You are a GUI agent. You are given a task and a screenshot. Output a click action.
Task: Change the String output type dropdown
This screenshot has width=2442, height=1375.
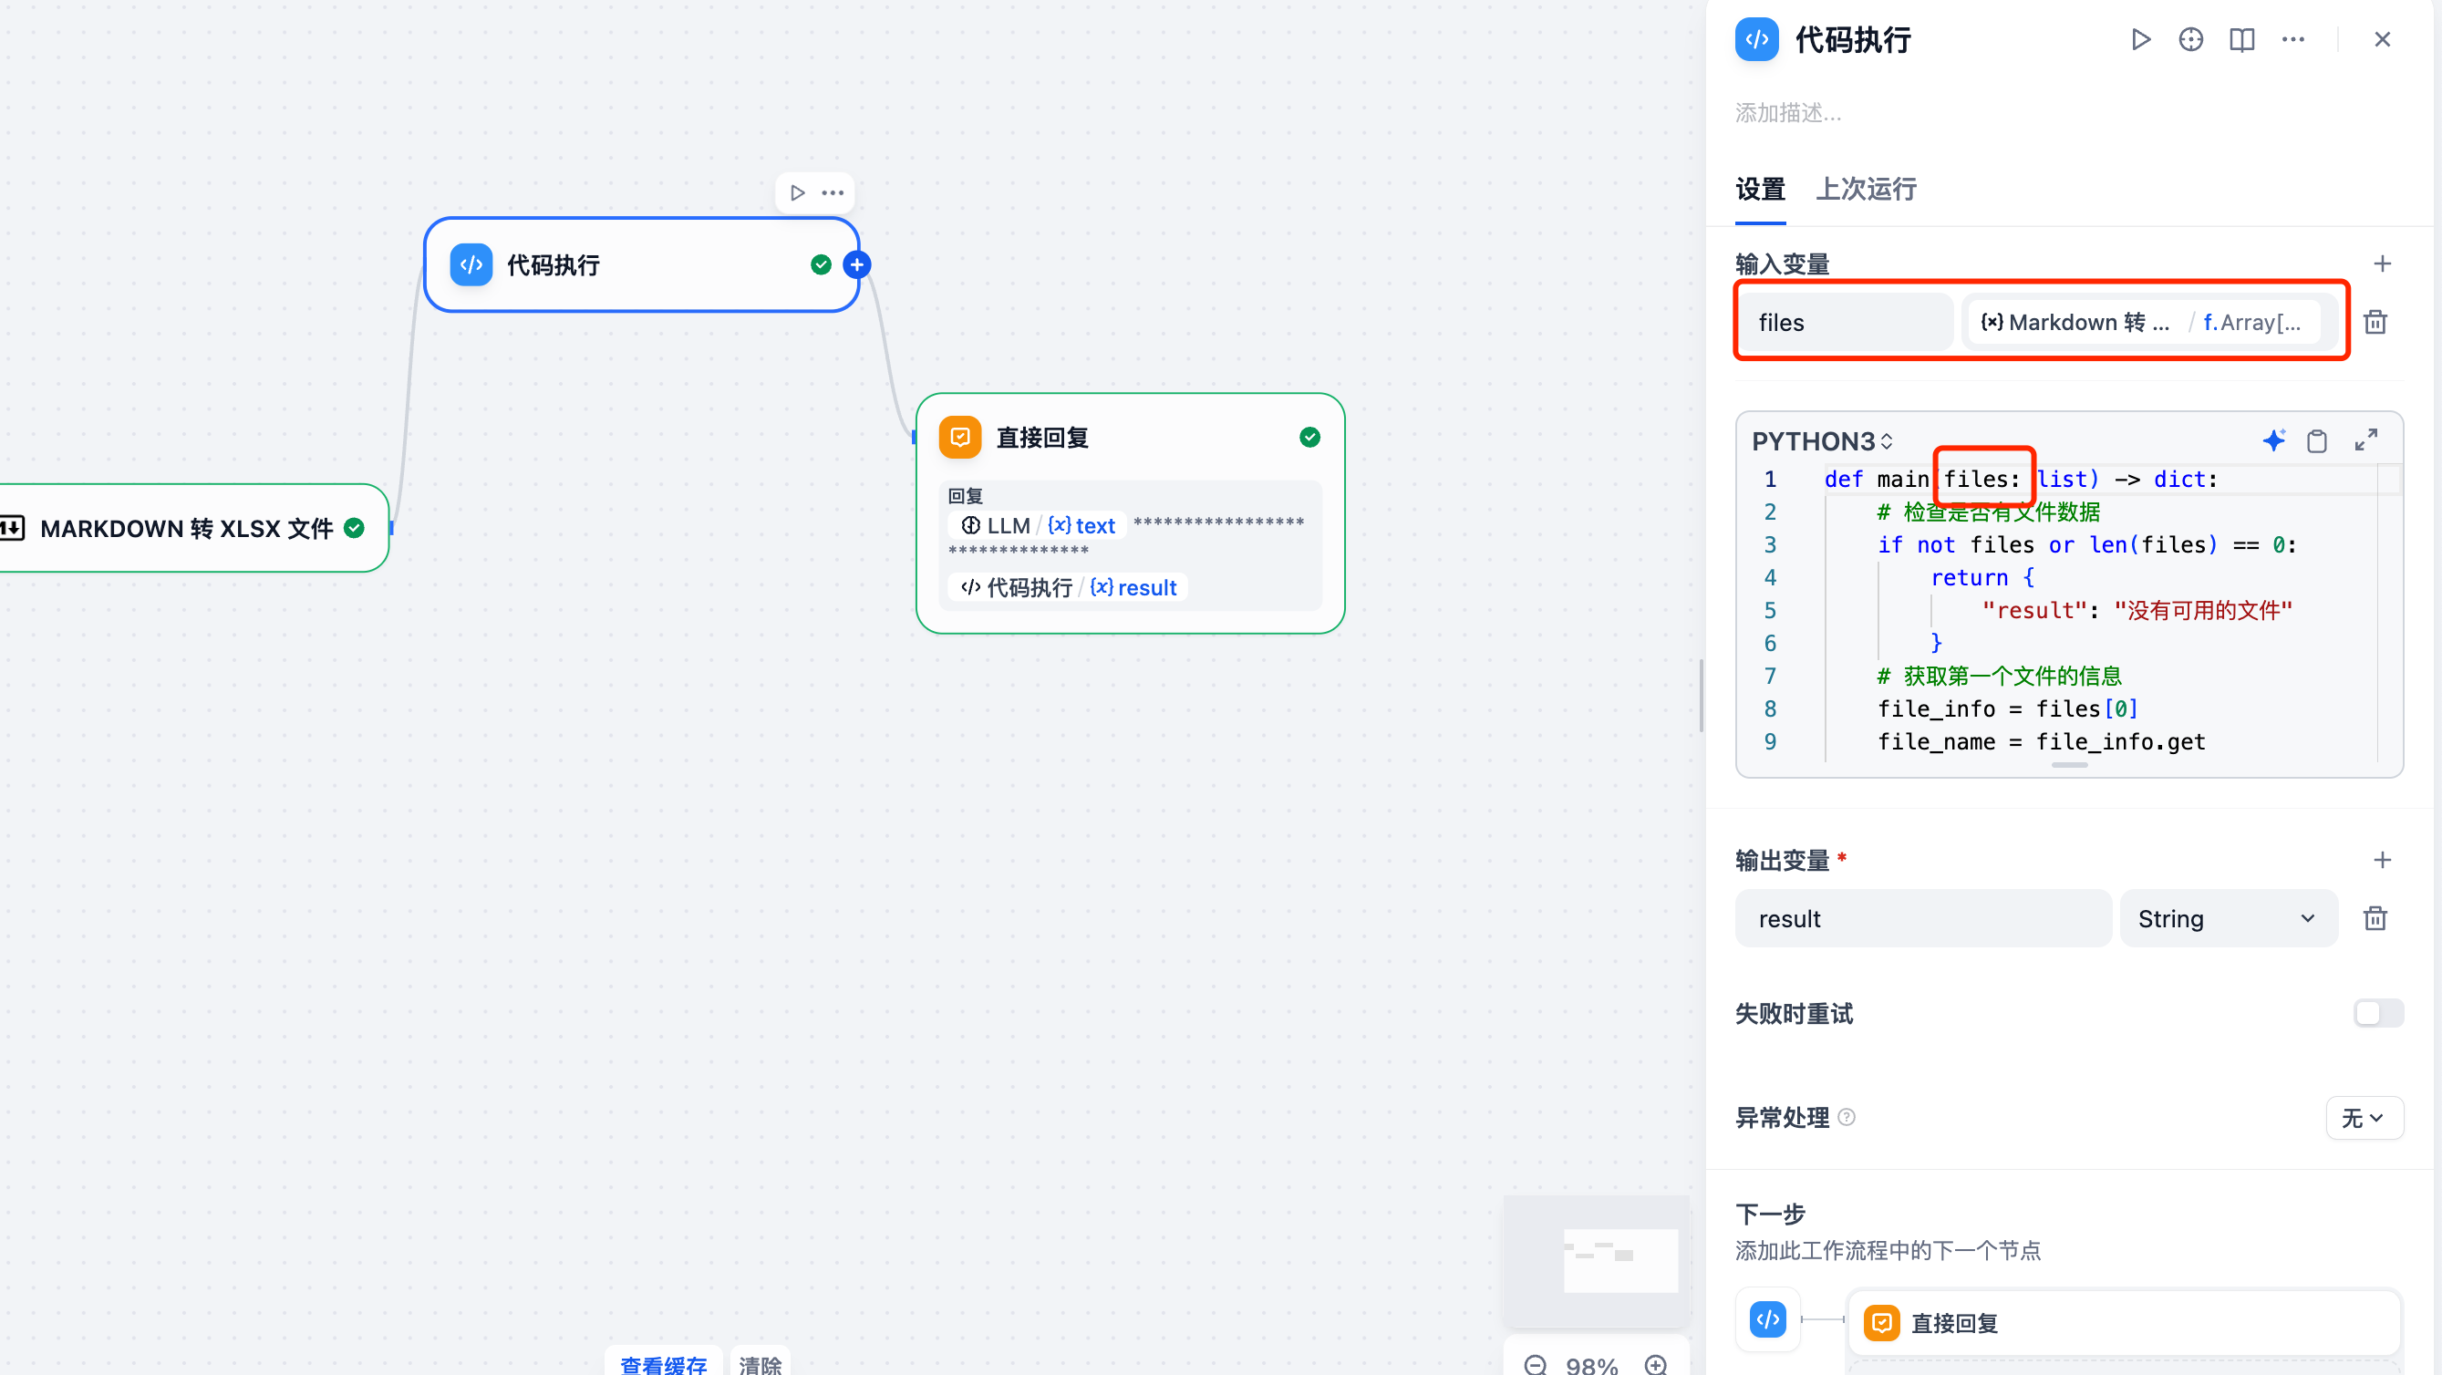tap(2228, 917)
